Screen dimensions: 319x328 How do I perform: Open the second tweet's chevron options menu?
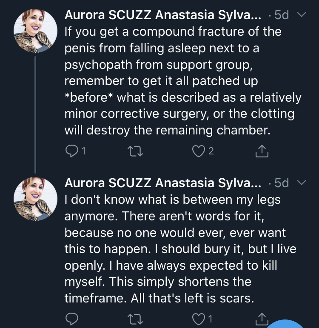pos(302,183)
